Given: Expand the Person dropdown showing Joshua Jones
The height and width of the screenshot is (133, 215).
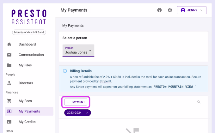Looking at the screenshot, I should pos(78,51).
